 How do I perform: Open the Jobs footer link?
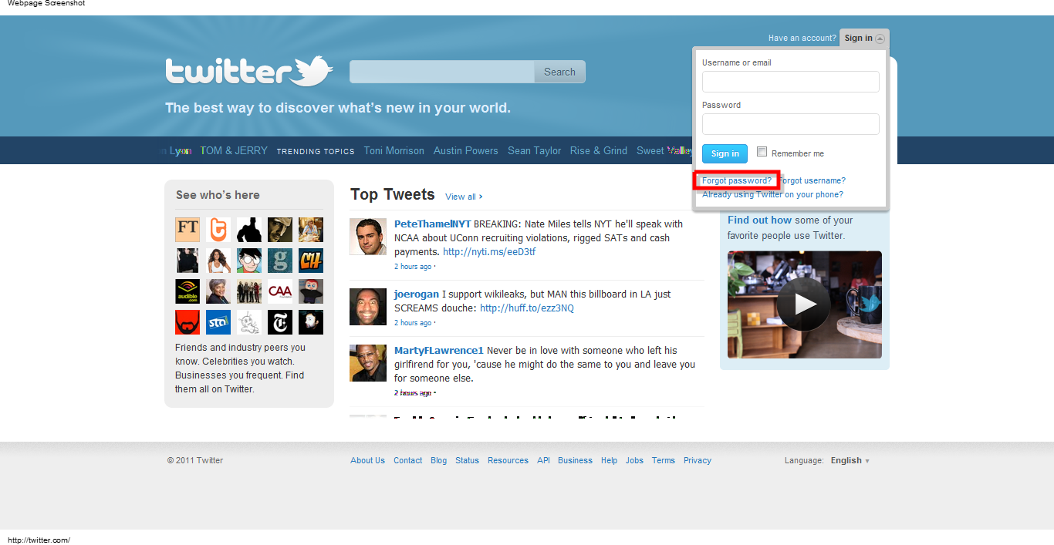coord(634,460)
